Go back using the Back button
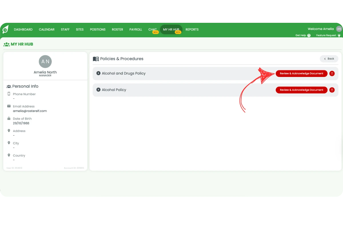Viewport: 343px width, 228px height. tap(329, 59)
